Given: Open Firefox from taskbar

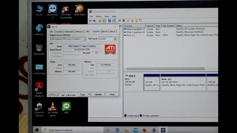Looking at the screenshot, I should [x=145, y=130].
